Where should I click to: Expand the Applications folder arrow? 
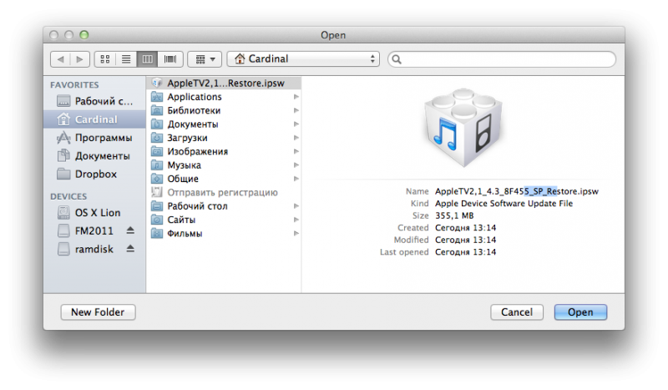pos(296,98)
